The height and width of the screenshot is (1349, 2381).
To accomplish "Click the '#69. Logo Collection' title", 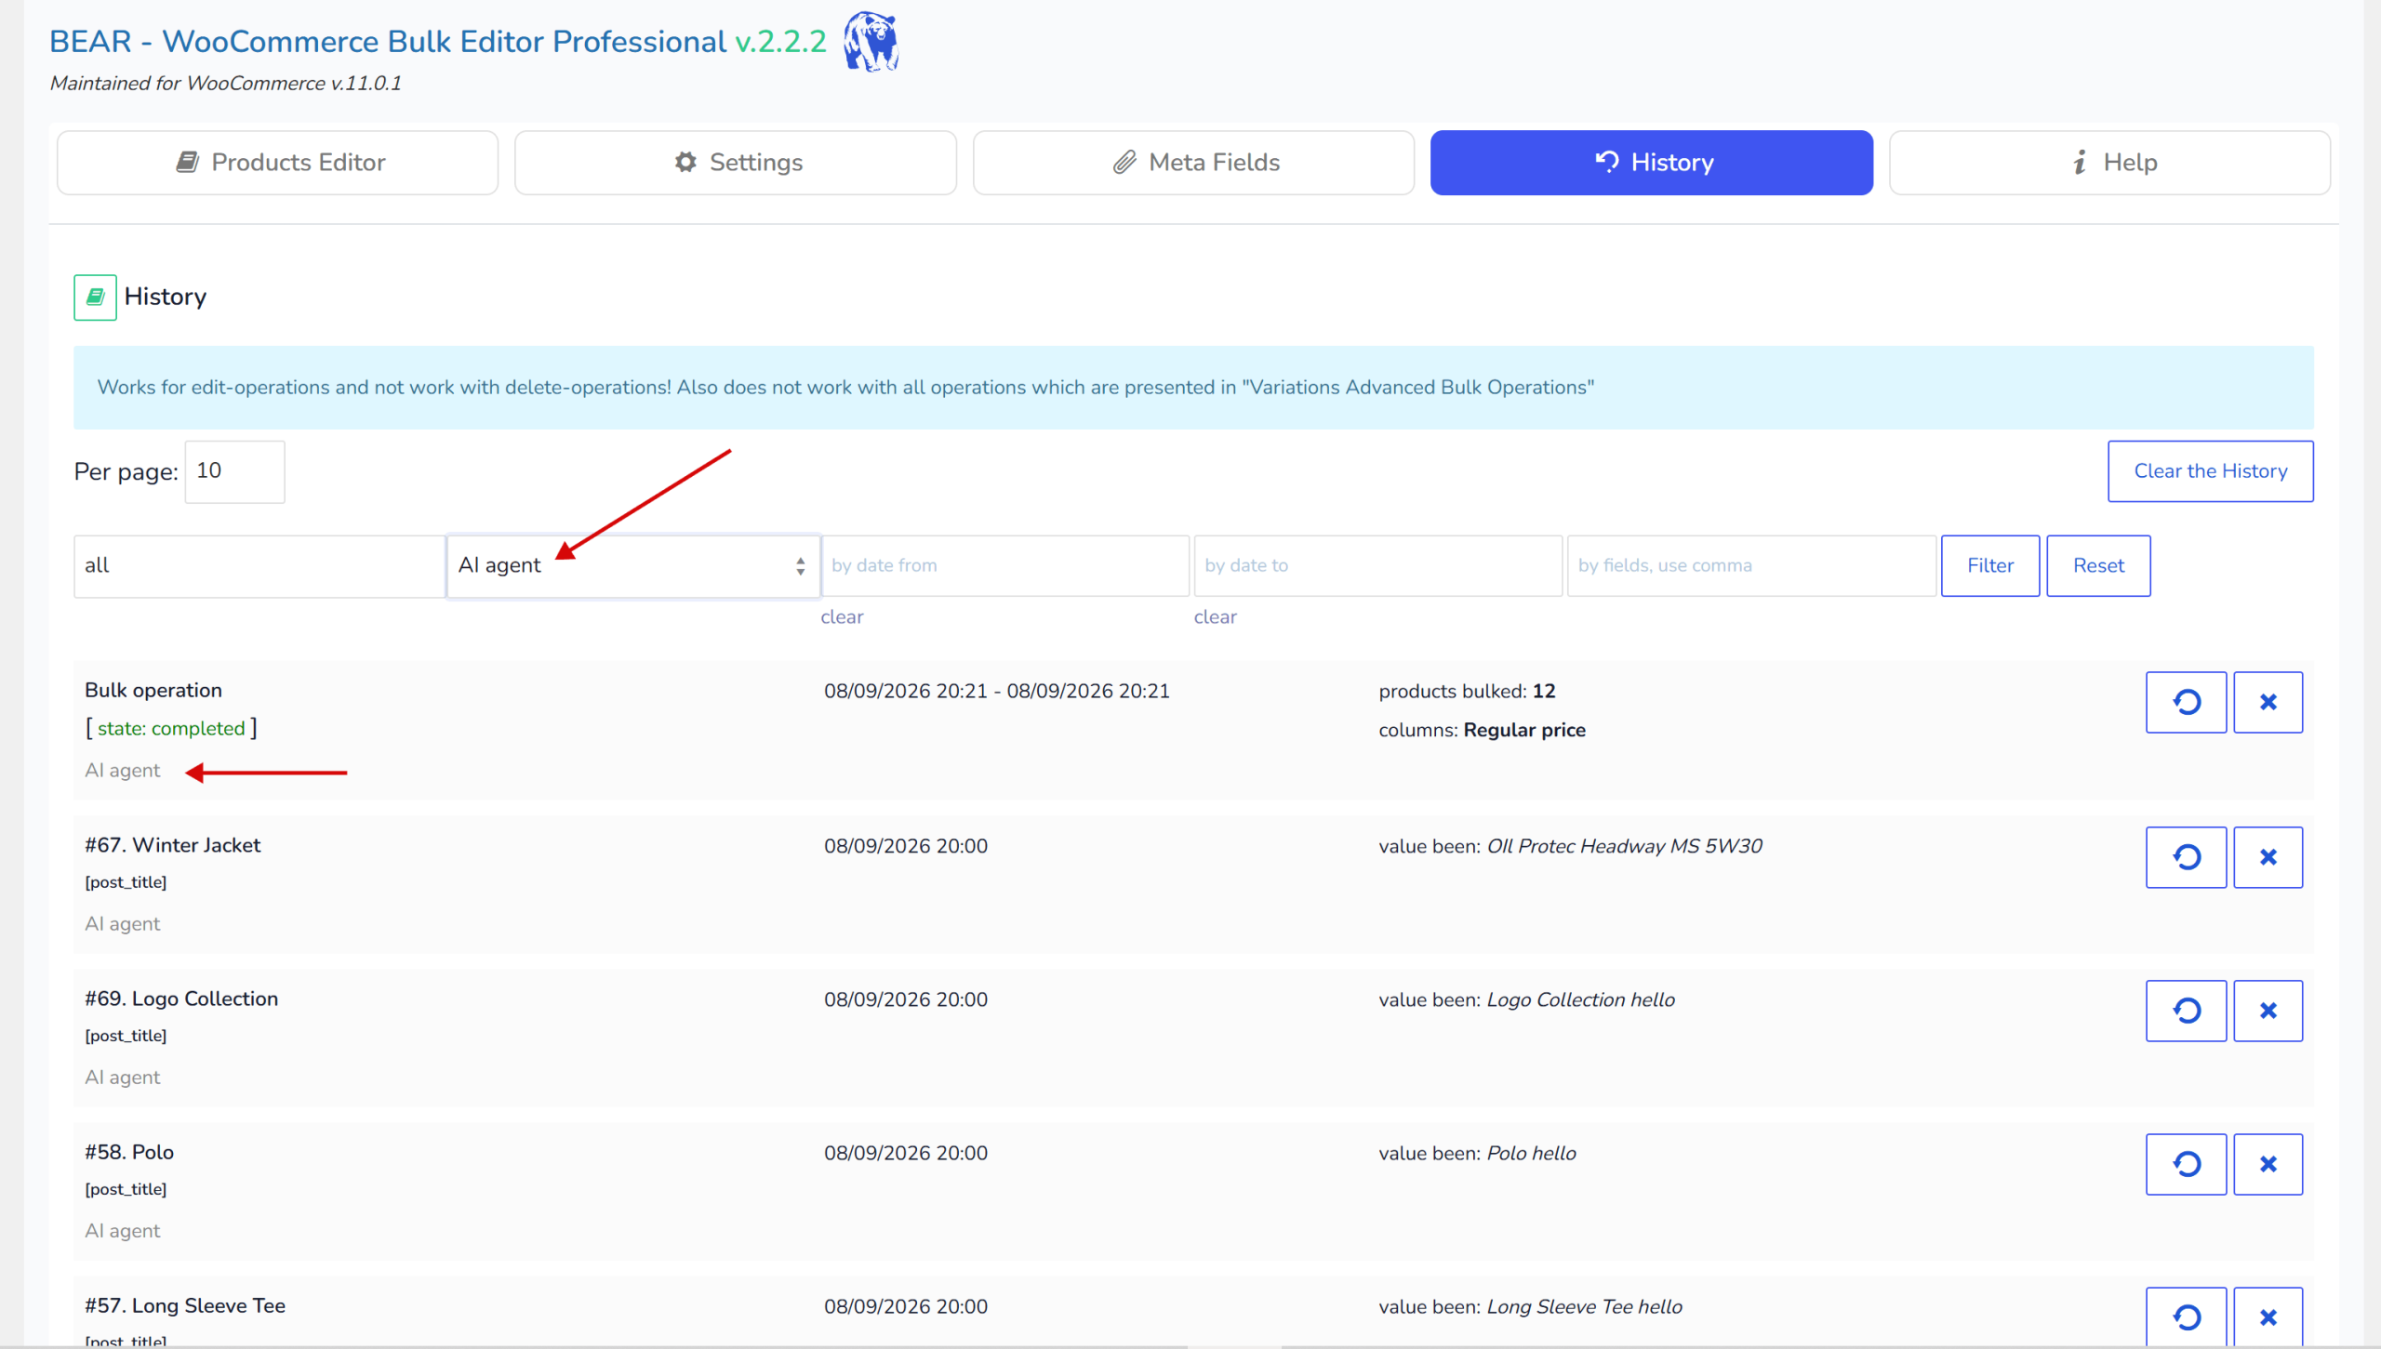I will (181, 999).
